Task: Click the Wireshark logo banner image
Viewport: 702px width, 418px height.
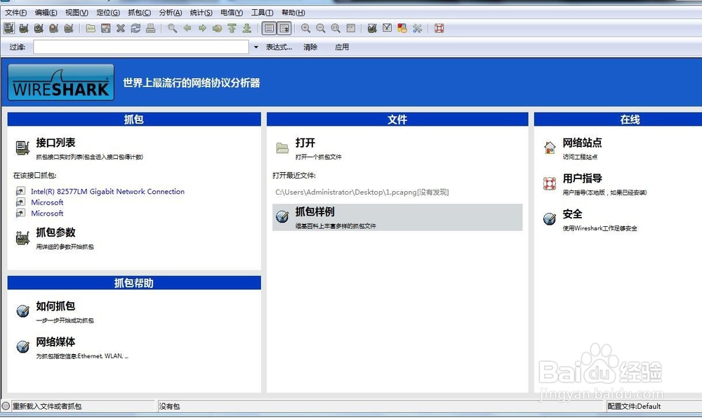Action: (x=61, y=82)
